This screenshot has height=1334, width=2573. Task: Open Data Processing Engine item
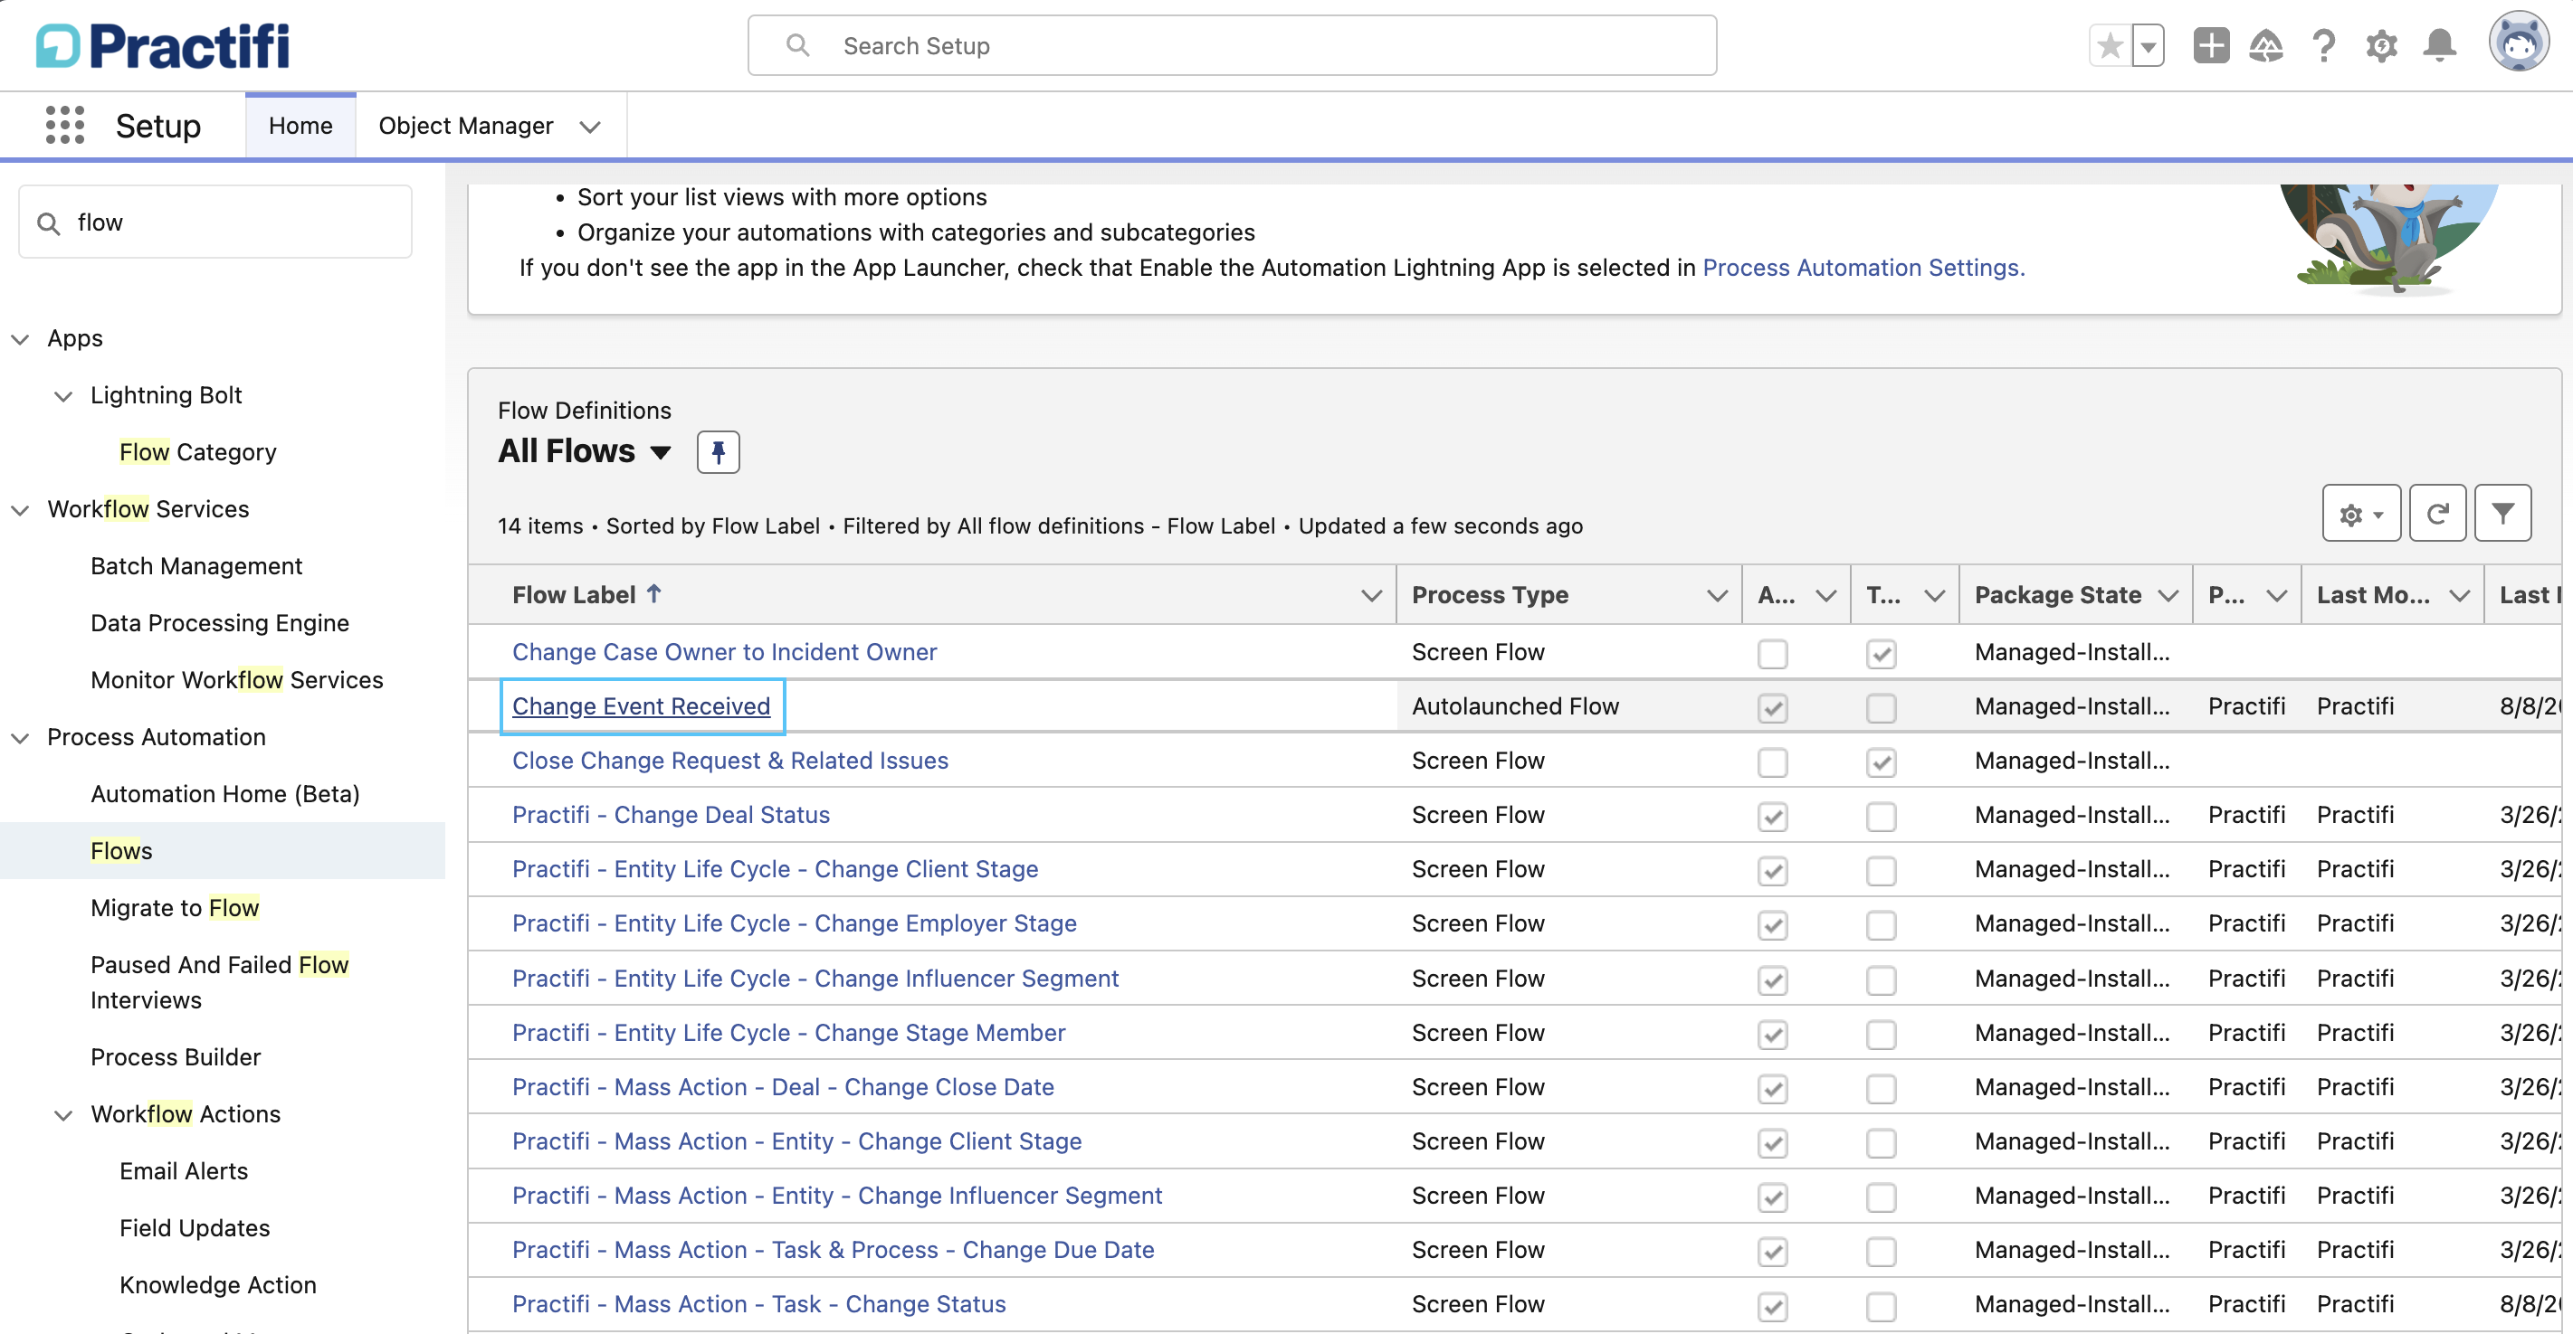220,623
